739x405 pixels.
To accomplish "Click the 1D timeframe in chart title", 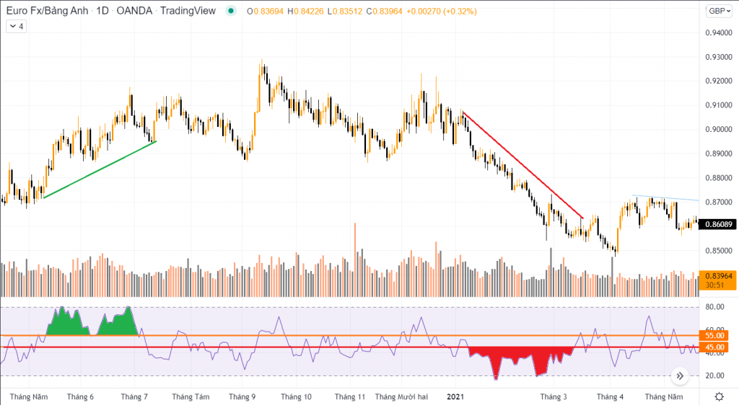I will (x=102, y=11).
